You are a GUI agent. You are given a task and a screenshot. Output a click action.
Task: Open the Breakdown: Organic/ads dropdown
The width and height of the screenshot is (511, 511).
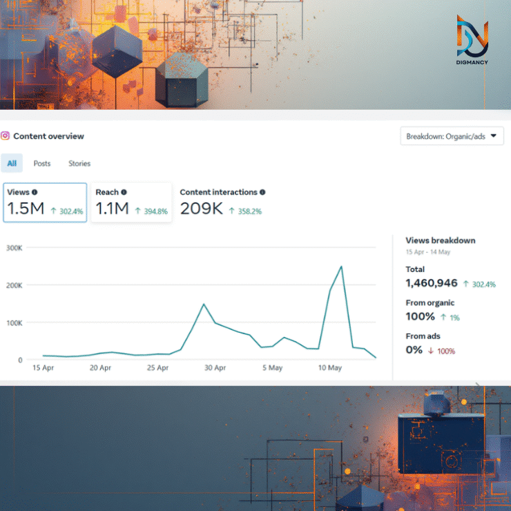(452, 136)
